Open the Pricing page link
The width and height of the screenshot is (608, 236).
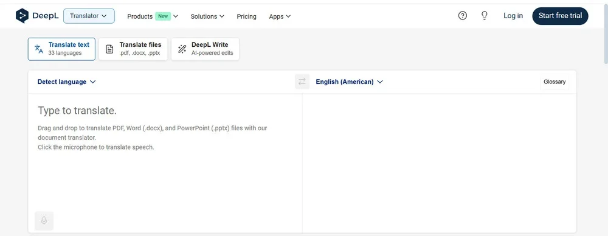(247, 16)
